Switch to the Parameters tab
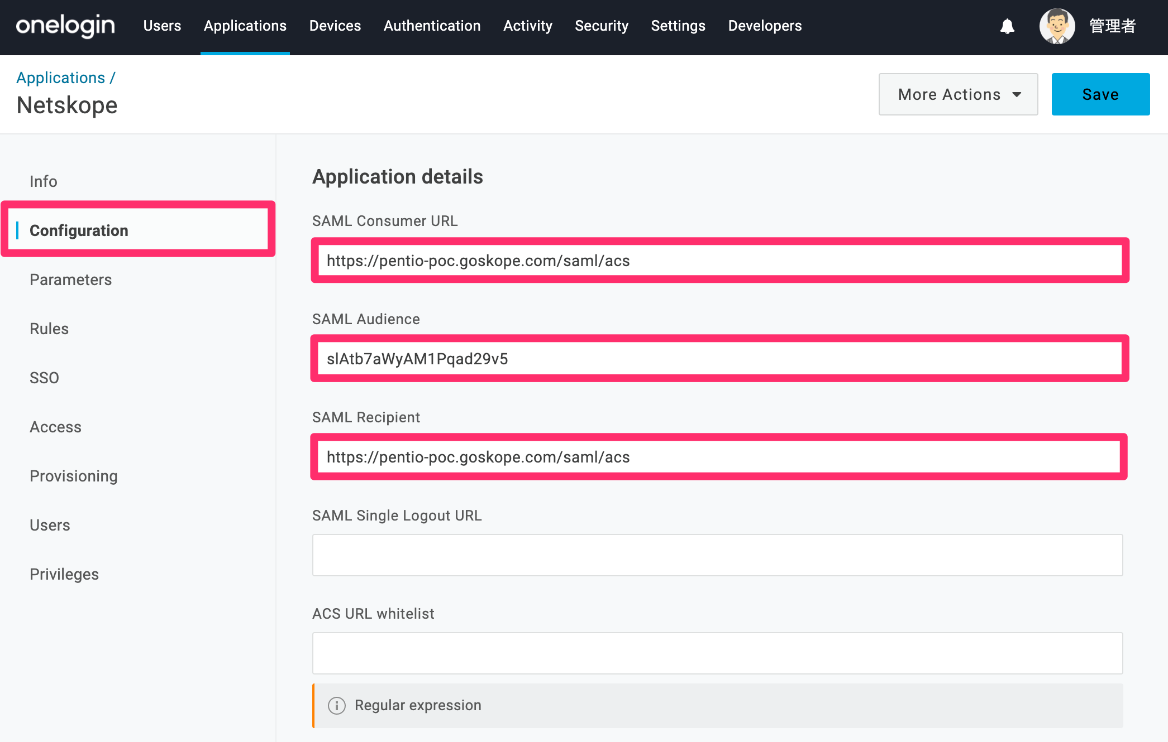This screenshot has height=742, width=1168. [70, 280]
